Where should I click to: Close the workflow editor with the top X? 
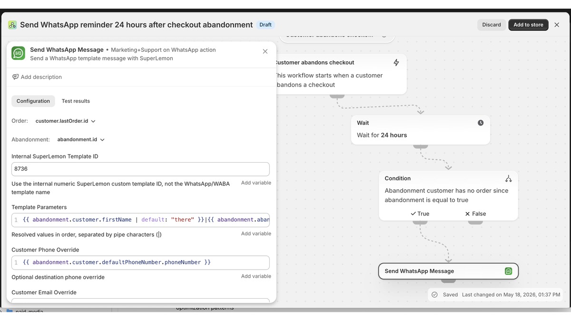pos(557,25)
